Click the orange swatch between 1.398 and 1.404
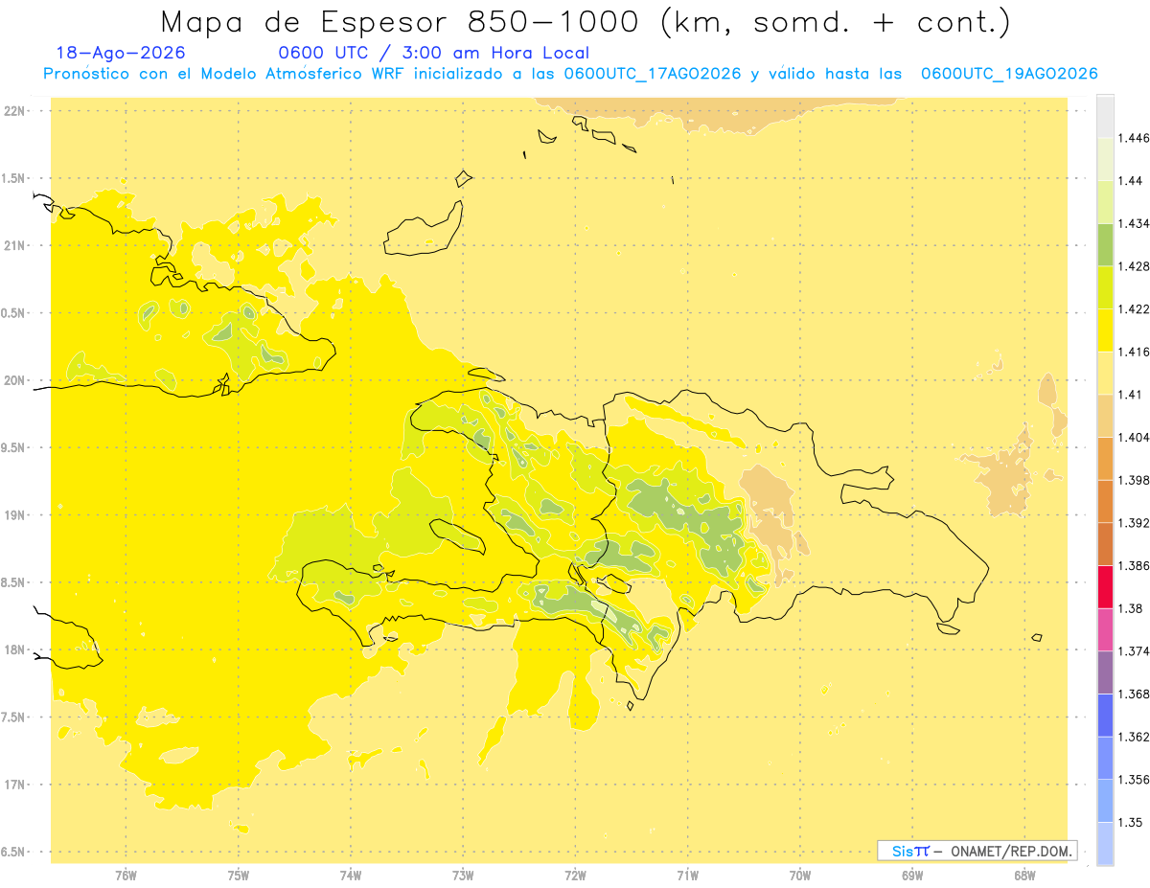1150x888 pixels. (x=1105, y=458)
